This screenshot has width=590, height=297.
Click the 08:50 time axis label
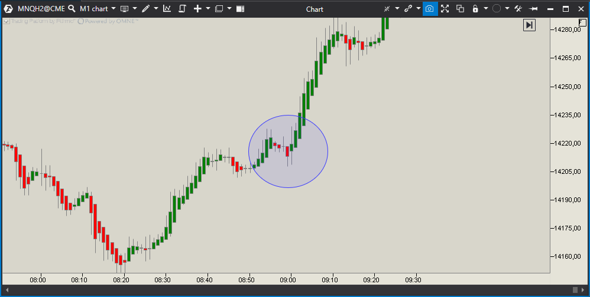246,280
